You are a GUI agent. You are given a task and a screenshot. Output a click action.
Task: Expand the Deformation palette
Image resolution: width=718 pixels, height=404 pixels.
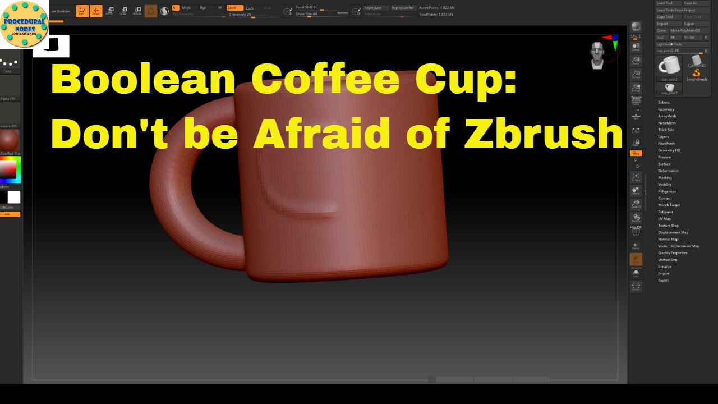click(668, 171)
